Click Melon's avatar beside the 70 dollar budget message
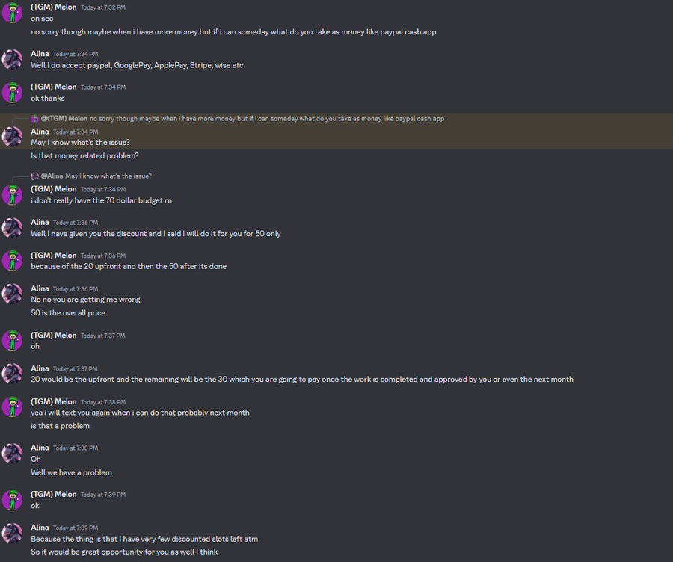The image size is (673, 562). coord(12,194)
